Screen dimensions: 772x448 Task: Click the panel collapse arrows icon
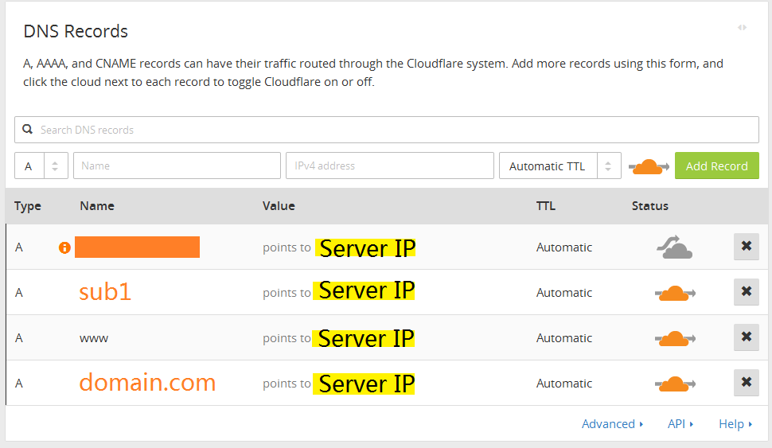[742, 28]
